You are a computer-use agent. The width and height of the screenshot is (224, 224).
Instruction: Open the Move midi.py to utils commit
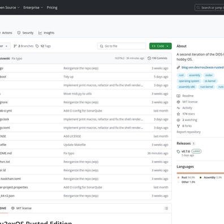(x=77, y=94)
